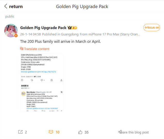This screenshot has height=139, width=164.
Task: Click the share icon at bottom right
Action: 120,132
